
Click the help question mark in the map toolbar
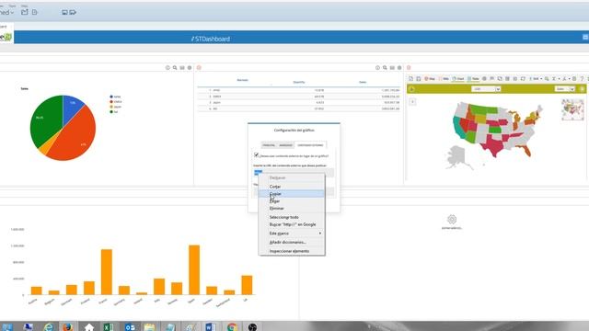pos(582,79)
